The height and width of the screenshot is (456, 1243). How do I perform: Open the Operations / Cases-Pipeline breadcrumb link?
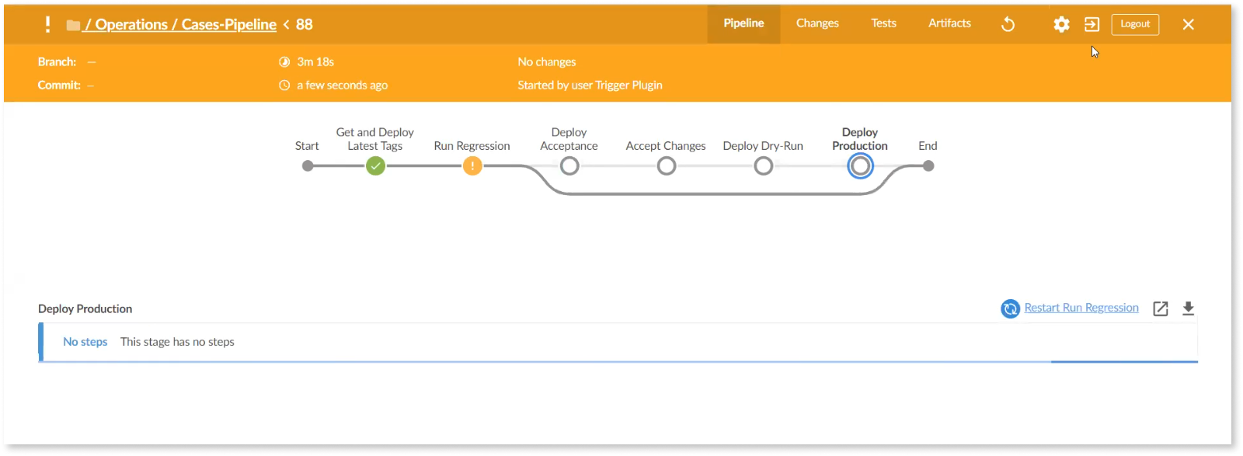pos(181,25)
